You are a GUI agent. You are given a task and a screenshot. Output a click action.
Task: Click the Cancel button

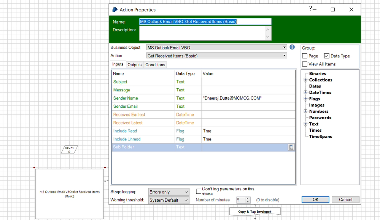[x=345, y=199]
